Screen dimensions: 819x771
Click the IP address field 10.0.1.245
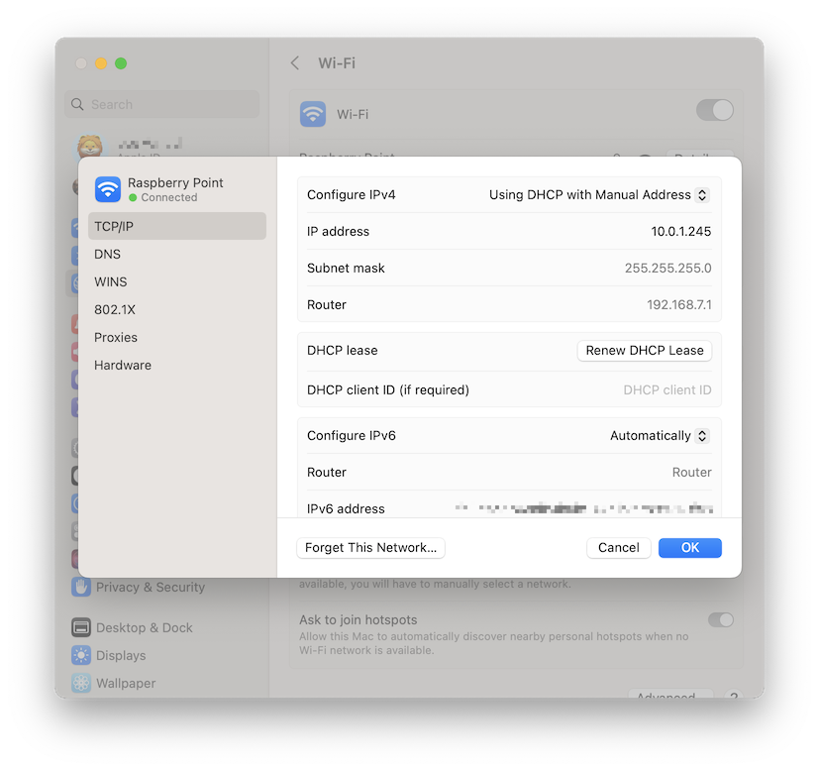tap(681, 232)
